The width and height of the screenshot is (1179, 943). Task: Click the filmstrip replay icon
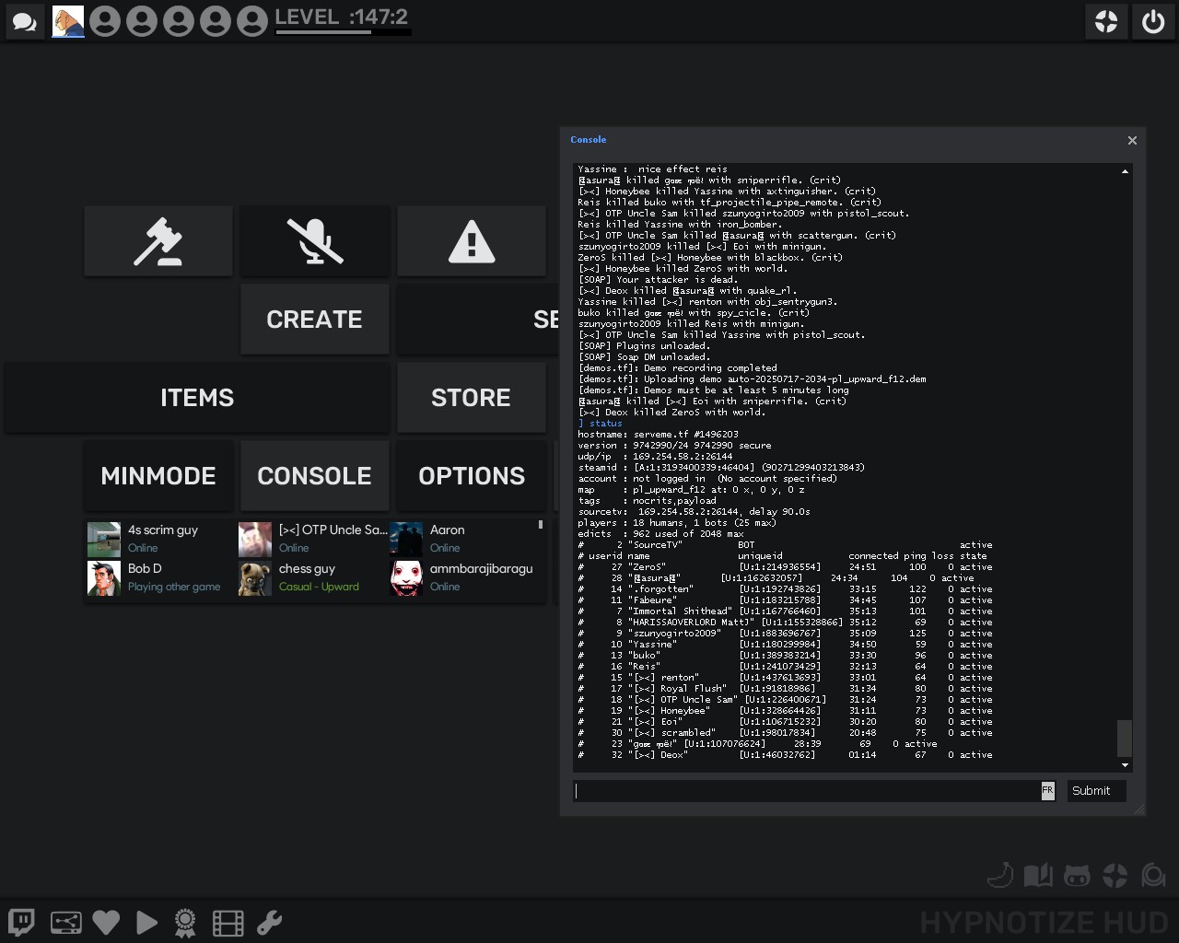(x=228, y=922)
